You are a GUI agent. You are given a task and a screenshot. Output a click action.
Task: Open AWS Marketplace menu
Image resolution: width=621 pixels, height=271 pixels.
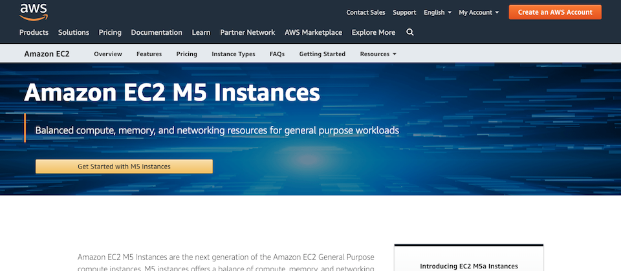[x=313, y=32]
